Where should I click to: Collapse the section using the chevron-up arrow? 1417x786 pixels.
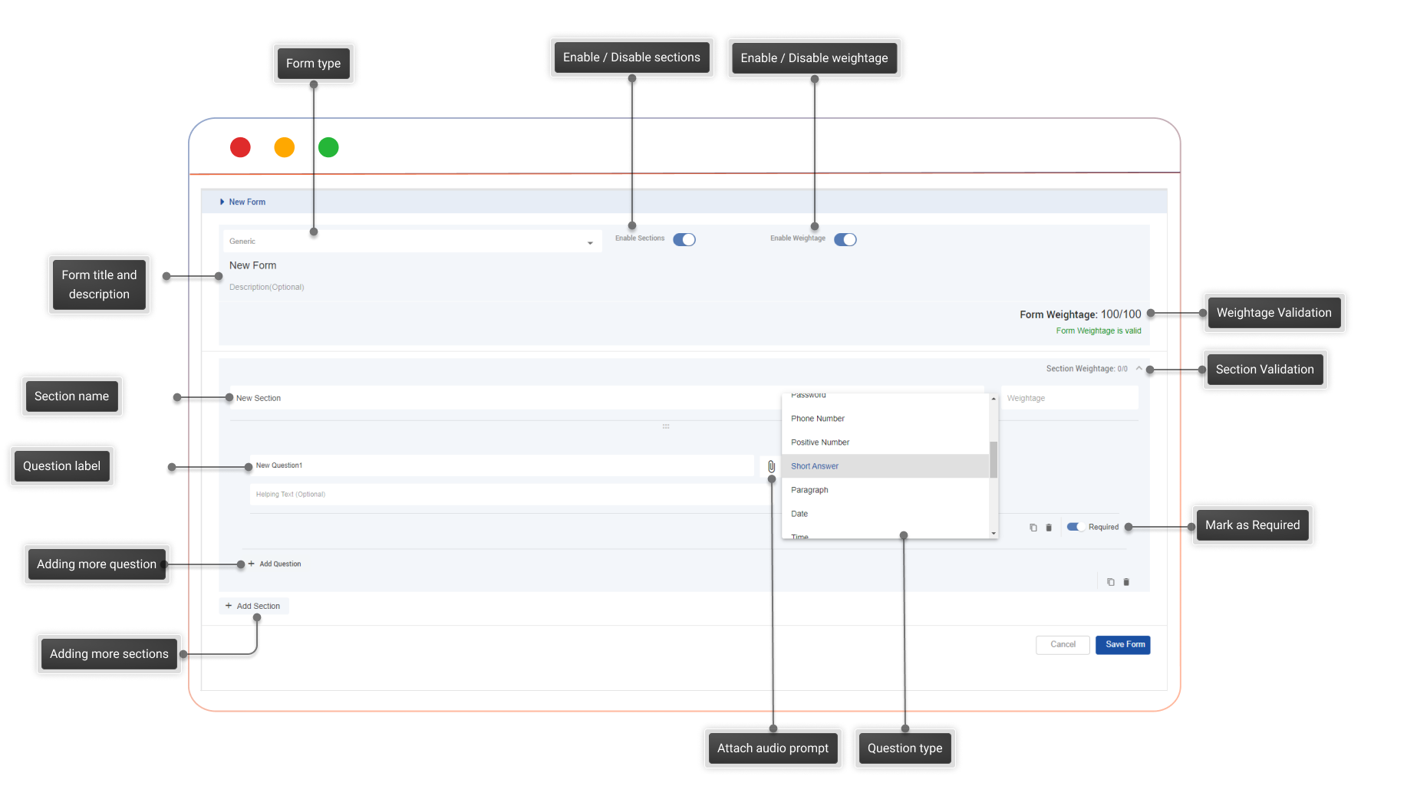tap(1139, 369)
